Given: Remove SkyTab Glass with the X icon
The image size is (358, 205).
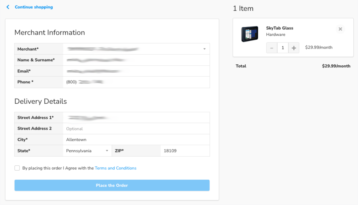Looking at the screenshot, I should (340, 29).
